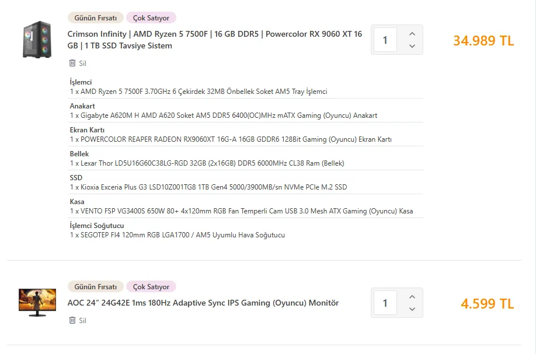Open Crimson Infinity Tavsiye Sistem title link

pos(214,40)
